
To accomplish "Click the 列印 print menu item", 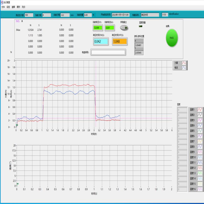I will [23, 7].
